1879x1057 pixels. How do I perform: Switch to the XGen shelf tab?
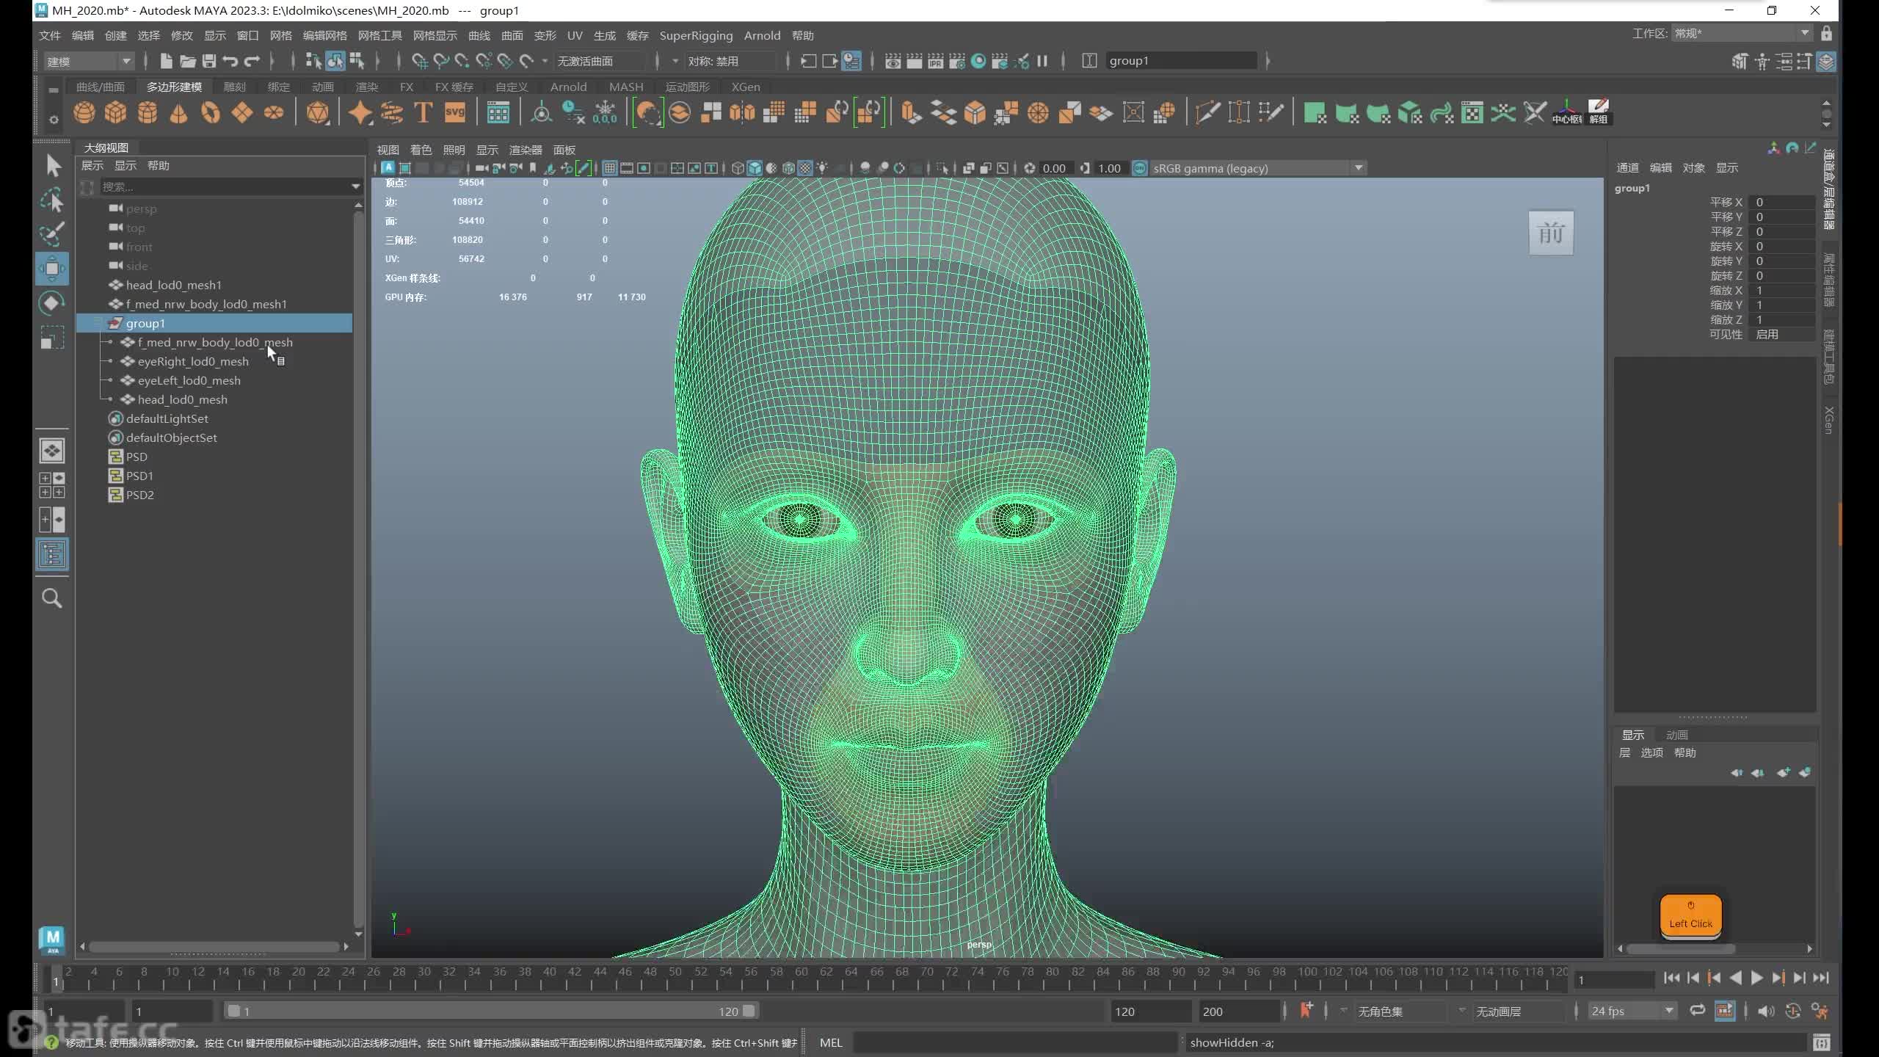(x=746, y=87)
